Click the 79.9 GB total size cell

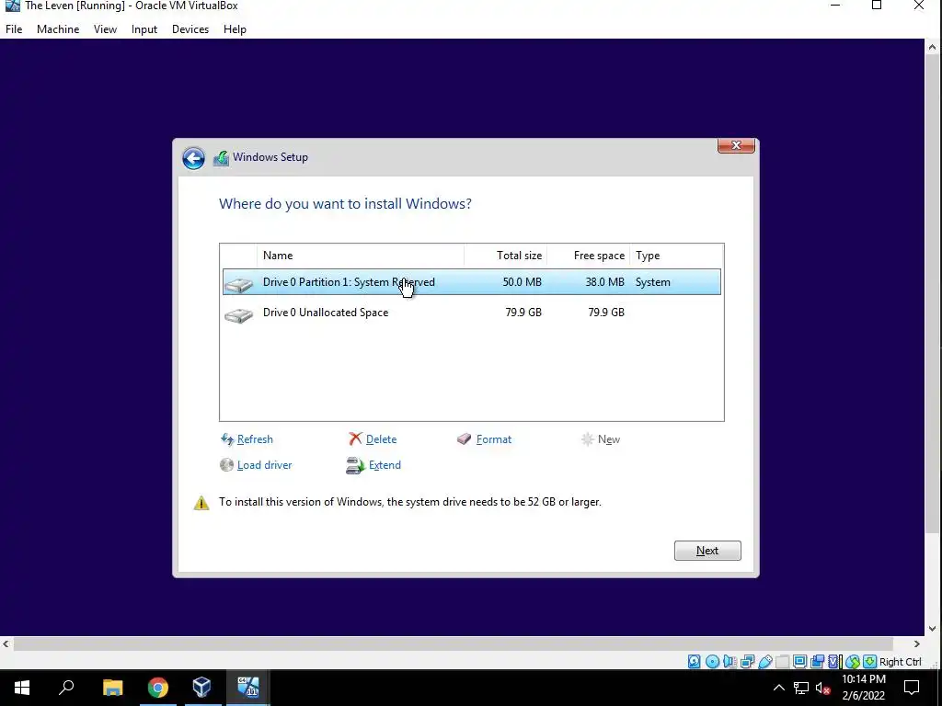point(523,313)
